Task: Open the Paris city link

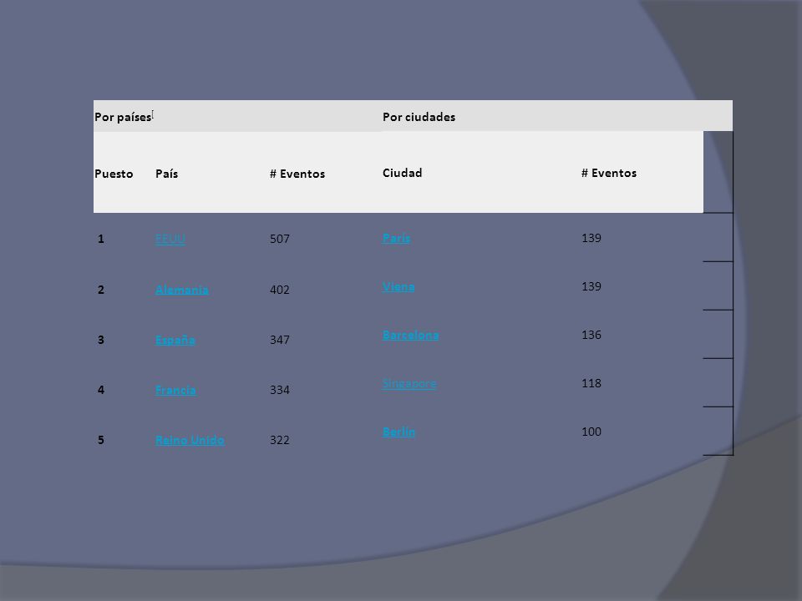Action: tap(396, 238)
